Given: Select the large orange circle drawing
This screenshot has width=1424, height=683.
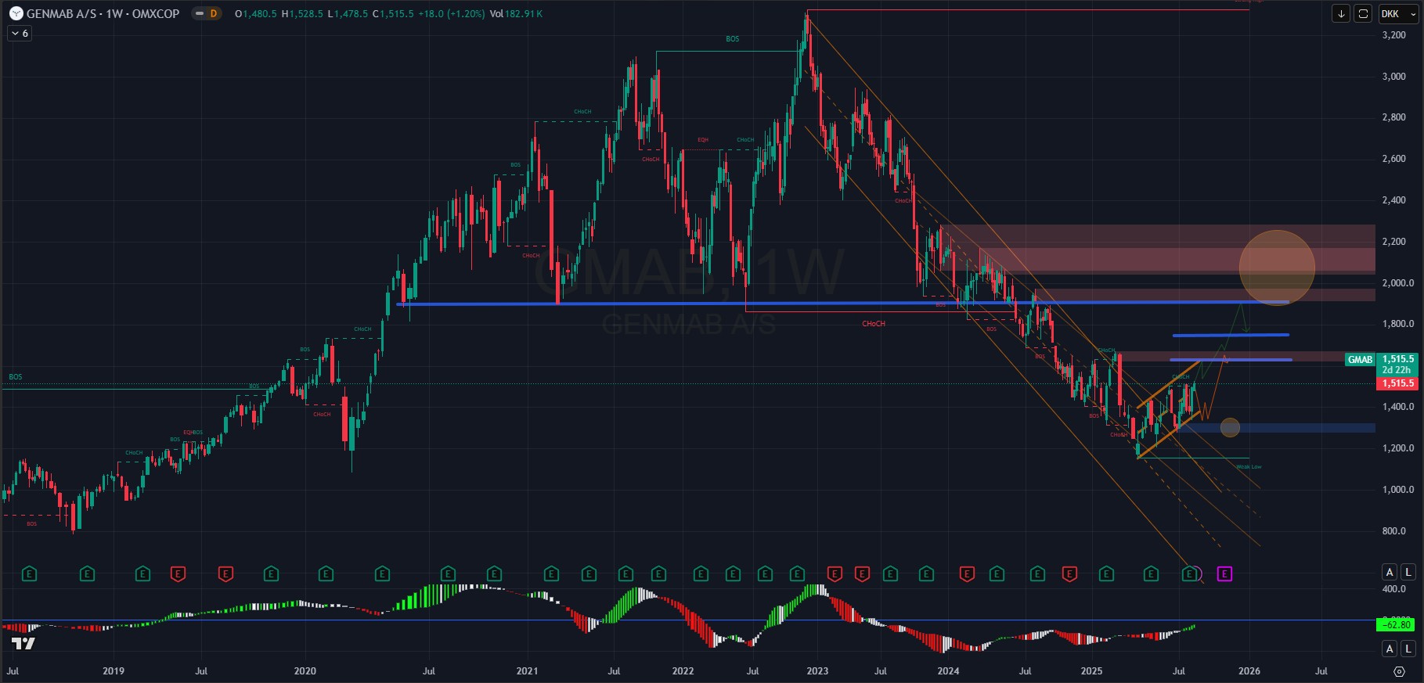Looking at the screenshot, I should point(1277,268).
